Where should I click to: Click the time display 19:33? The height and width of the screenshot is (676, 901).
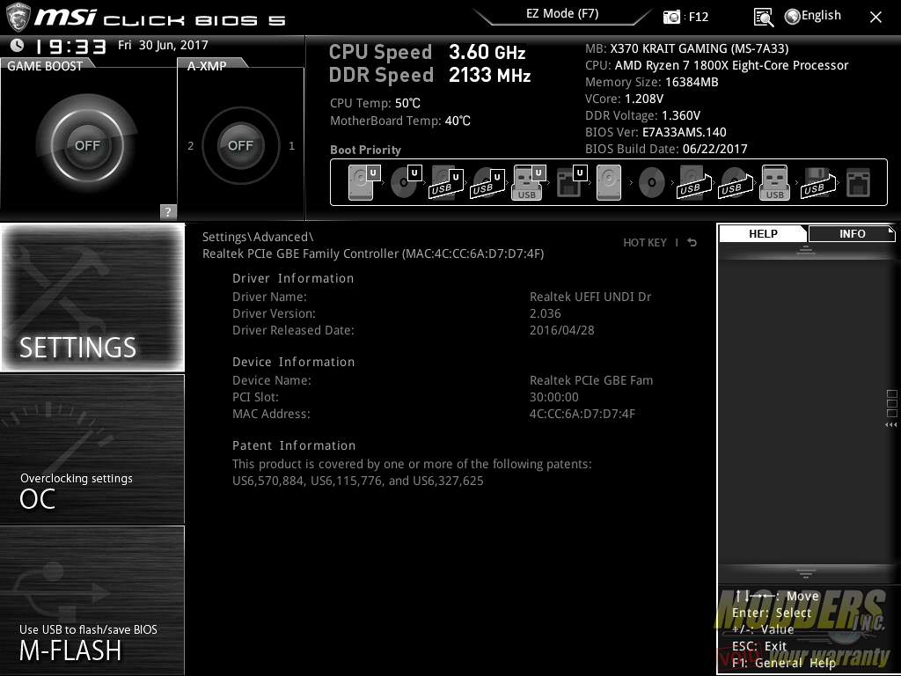(x=70, y=46)
